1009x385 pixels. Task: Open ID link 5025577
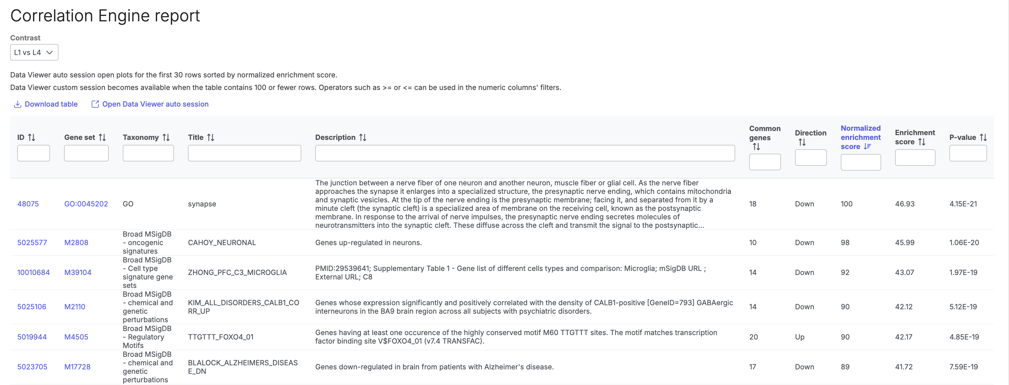(x=32, y=243)
